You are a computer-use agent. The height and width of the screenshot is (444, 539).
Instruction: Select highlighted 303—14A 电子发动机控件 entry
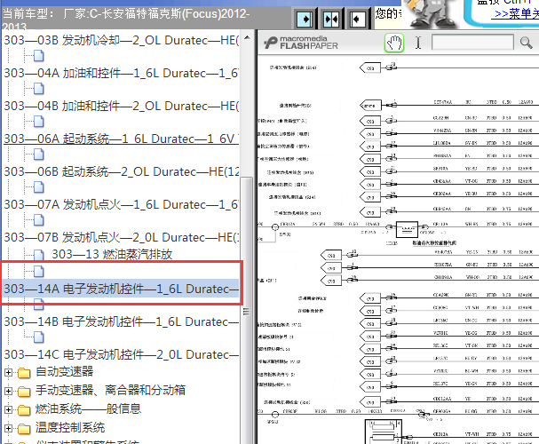click(x=121, y=289)
